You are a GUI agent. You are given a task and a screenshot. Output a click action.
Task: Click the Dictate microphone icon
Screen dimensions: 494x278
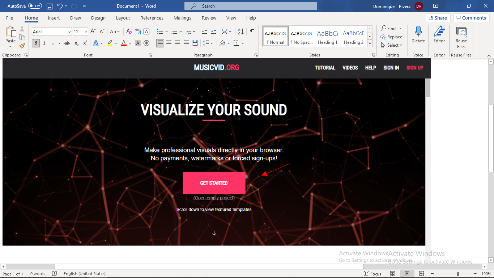tap(418, 35)
